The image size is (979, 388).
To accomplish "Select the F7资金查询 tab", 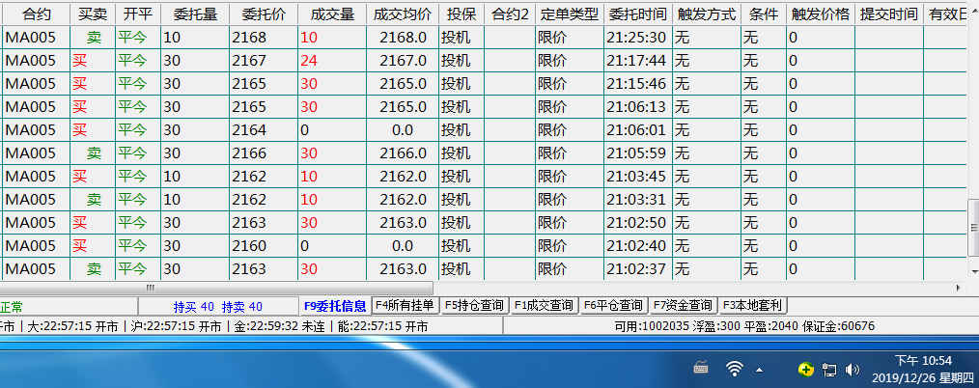I will point(683,305).
